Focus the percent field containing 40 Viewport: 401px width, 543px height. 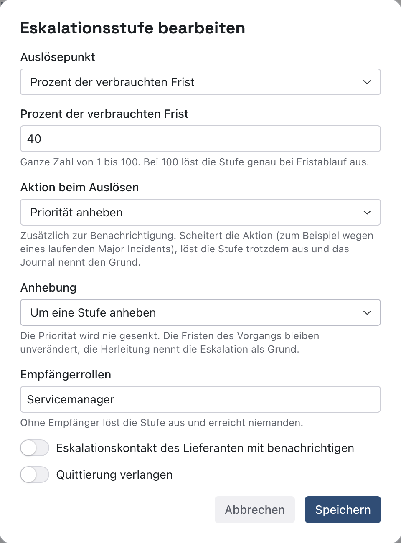click(200, 139)
